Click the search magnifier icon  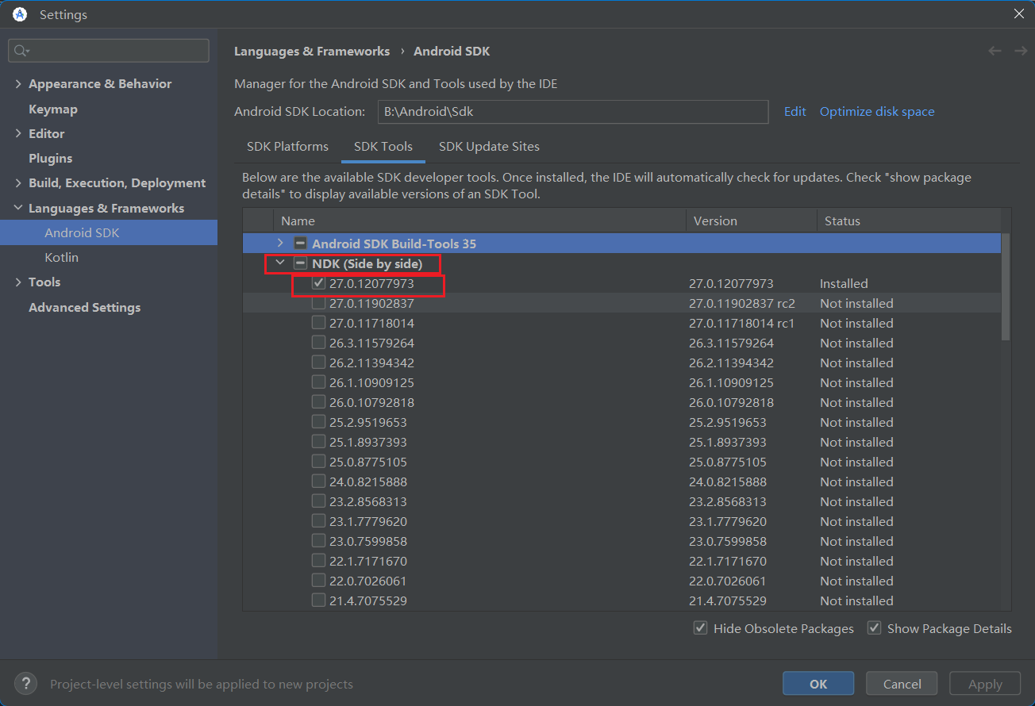click(x=21, y=51)
